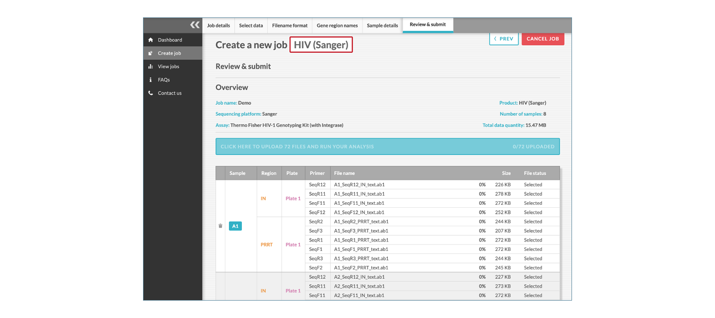Click the orange IN region of sample A1

[x=263, y=198]
